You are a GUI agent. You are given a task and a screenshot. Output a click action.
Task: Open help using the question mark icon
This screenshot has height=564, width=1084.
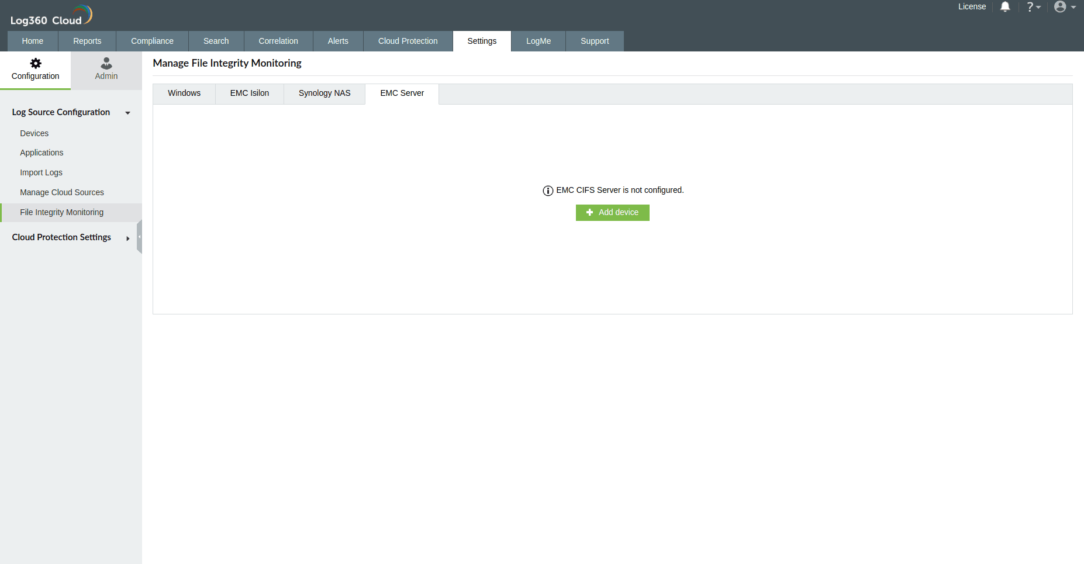[1030, 6]
